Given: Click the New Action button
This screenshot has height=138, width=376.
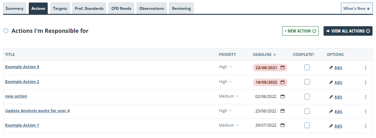Looking at the screenshot, I should coord(300,31).
